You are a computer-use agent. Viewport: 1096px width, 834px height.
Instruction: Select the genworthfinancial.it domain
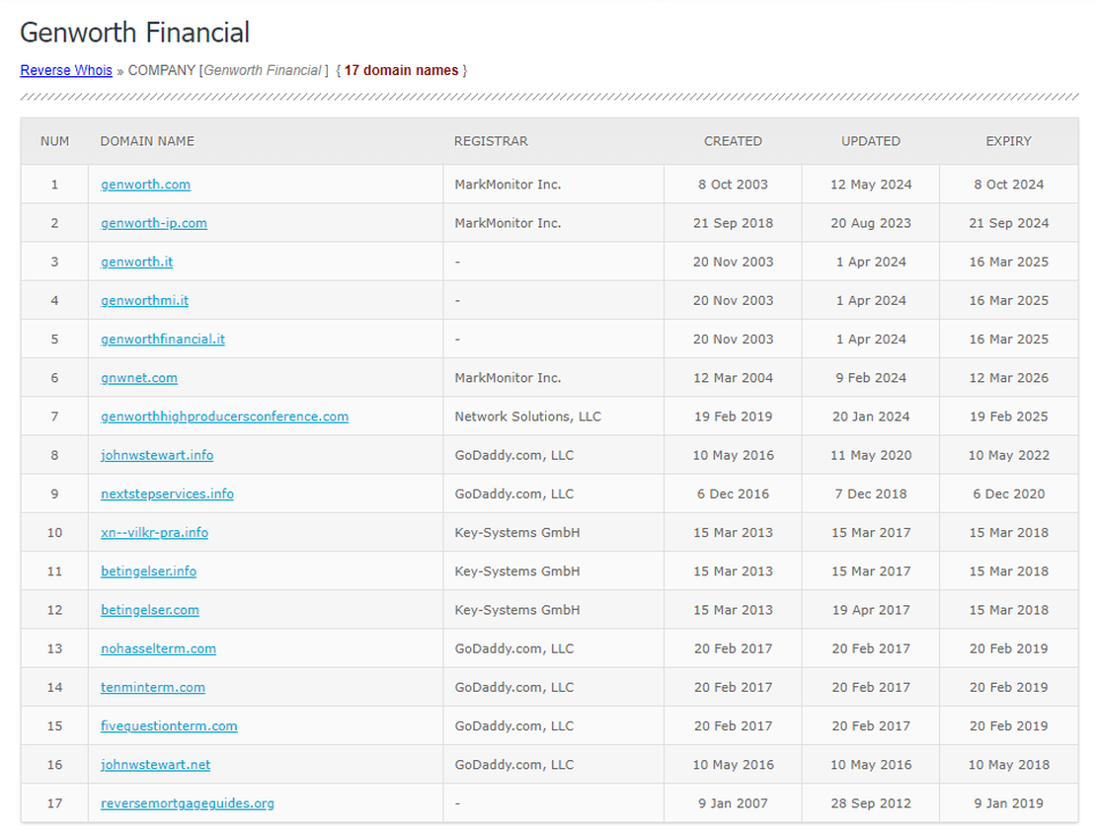(x=162, y=339)
